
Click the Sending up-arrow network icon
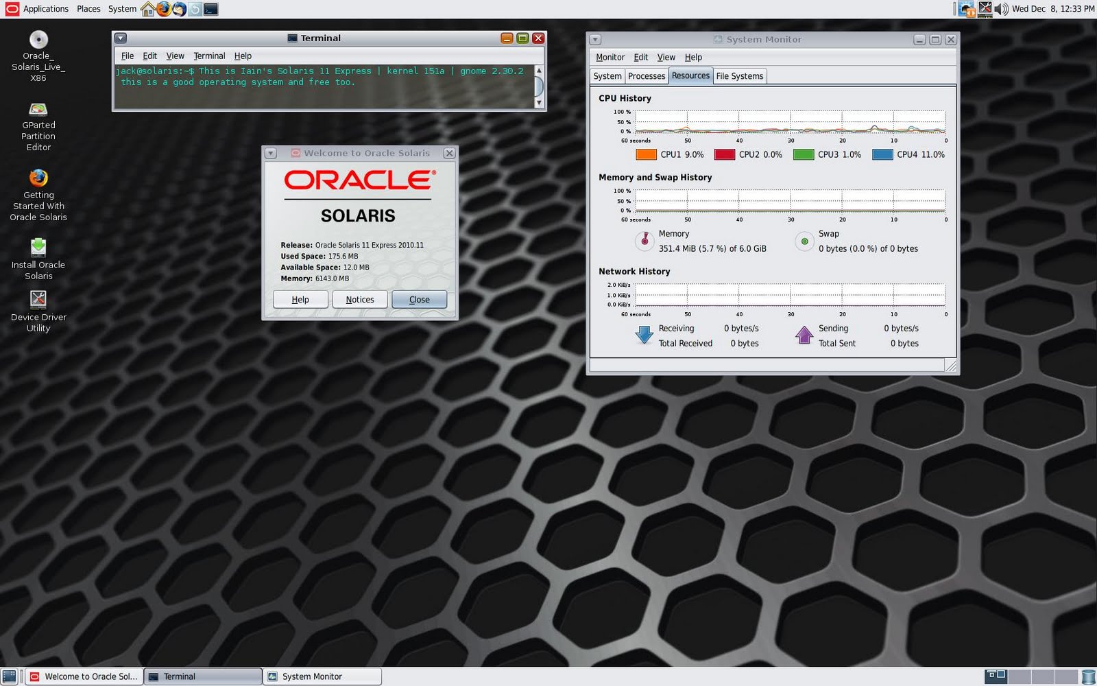coord(804,335)
